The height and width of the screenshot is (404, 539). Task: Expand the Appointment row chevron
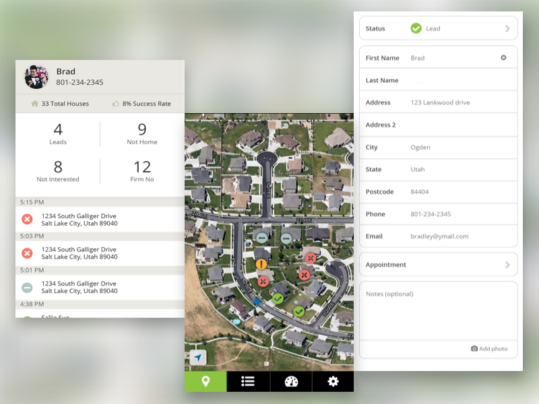coord(508,265)
